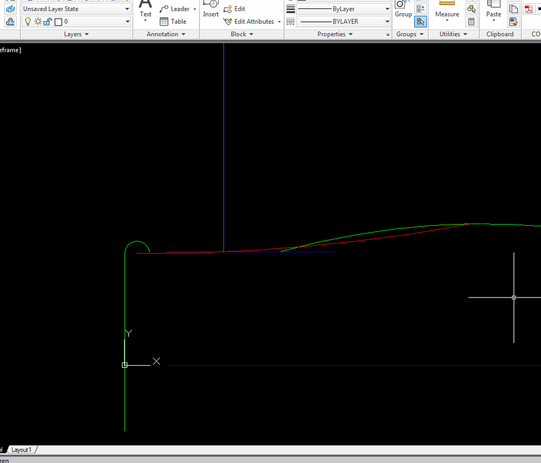Click the UCS origin square in the drawing
This screenshot has width=541, height=463.
click(x=125, y=365)
